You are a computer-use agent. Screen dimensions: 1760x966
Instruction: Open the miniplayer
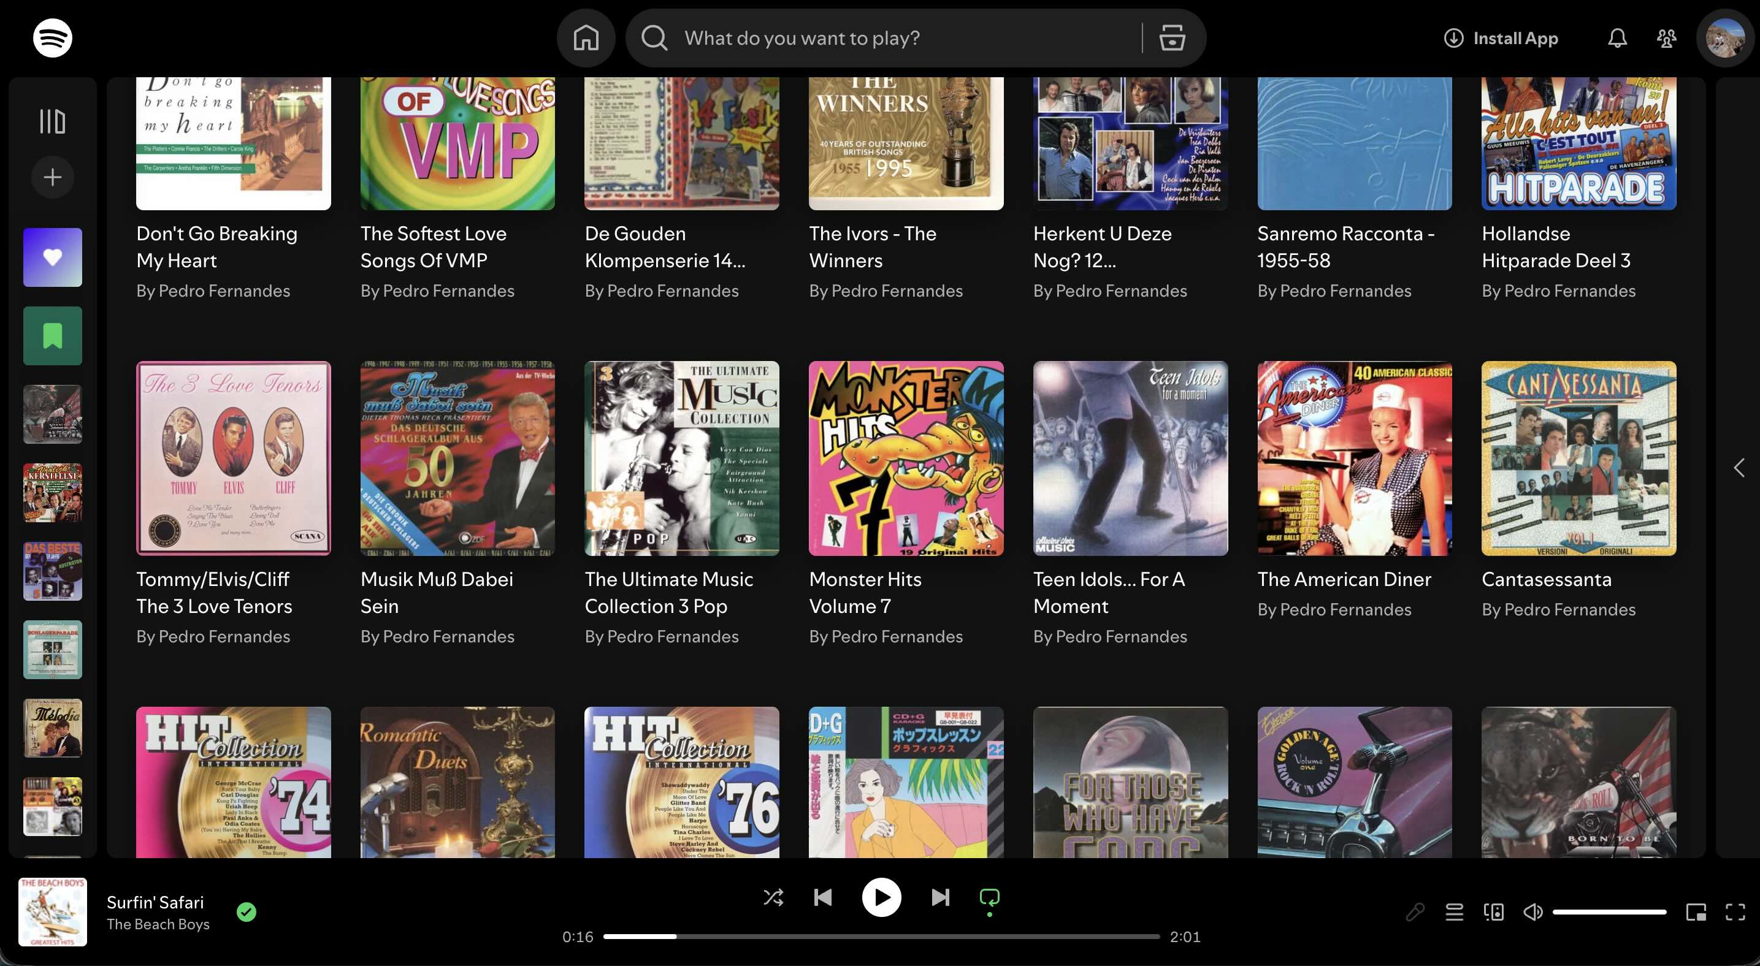[1696, 912]
